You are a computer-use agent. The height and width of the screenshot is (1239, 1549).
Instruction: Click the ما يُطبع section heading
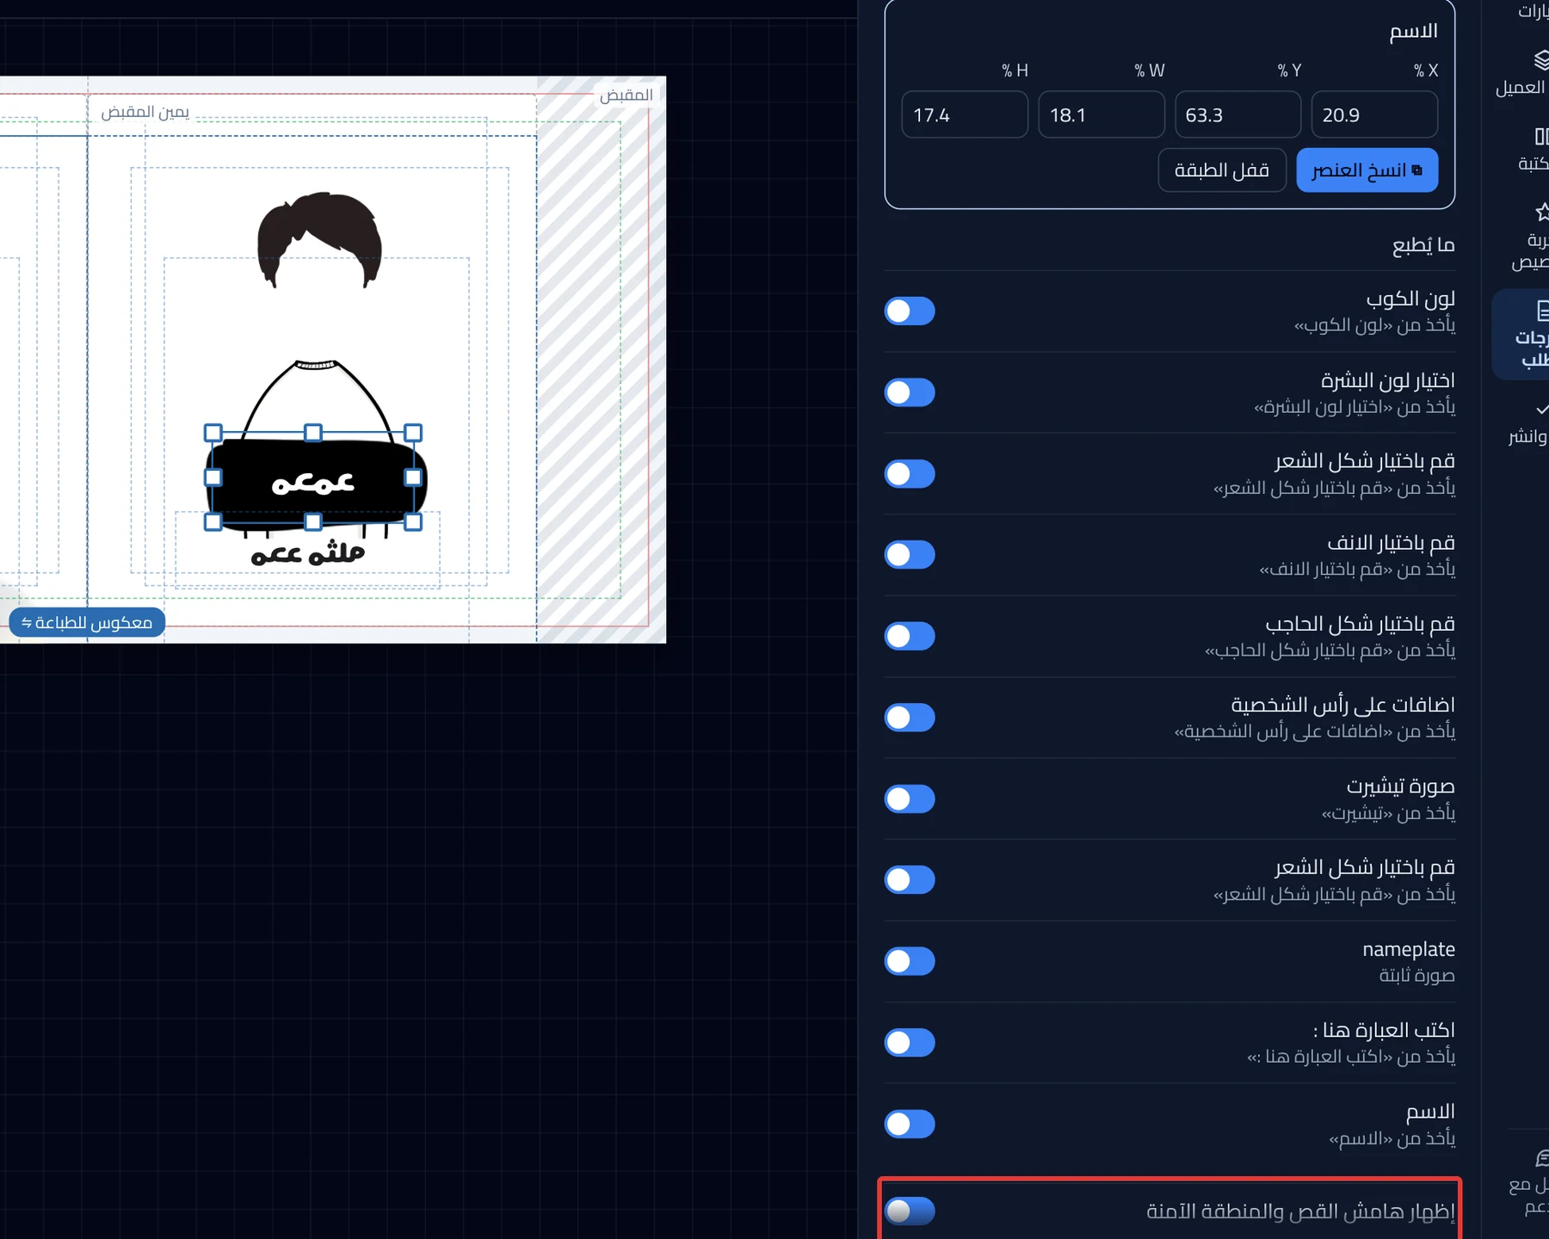tap(1423, 245)
